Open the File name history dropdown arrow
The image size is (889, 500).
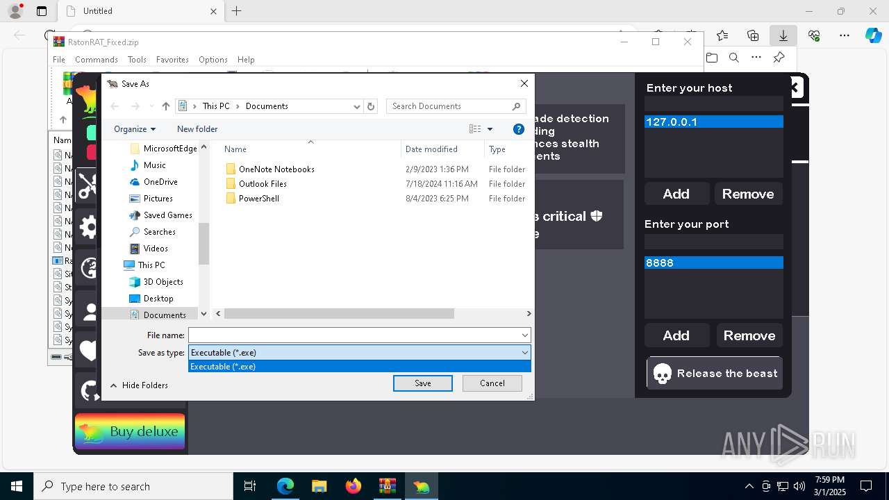click(525, 335)
